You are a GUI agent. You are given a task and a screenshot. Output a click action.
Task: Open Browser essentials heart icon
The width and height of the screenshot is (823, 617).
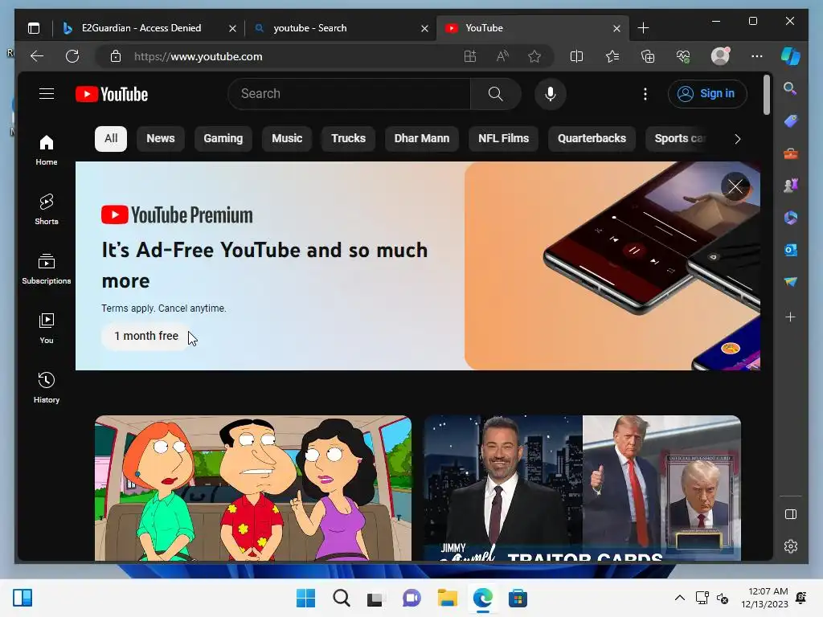tap(683, 57)
